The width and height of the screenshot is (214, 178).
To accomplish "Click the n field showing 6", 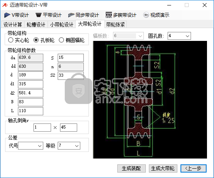I will click(71, 67).
